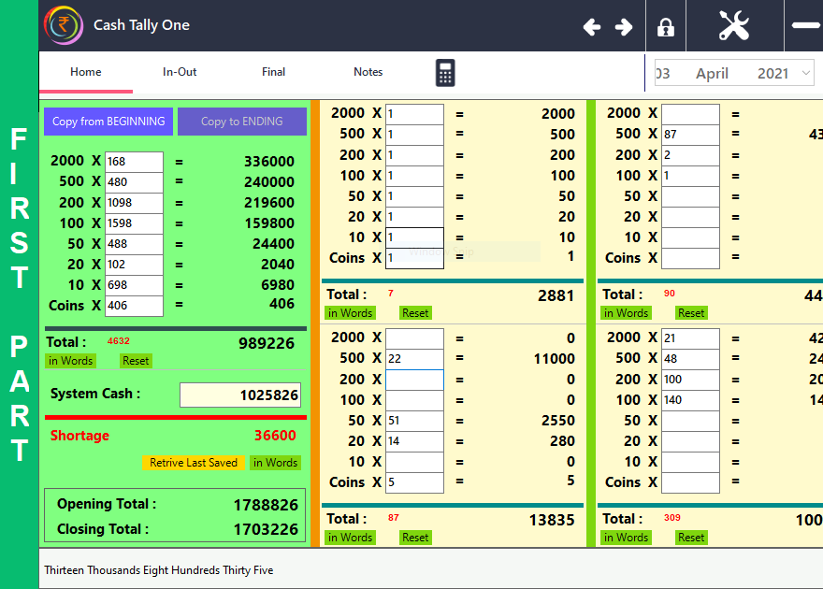Click the Coins field showing 5
The width and height of the screenshot is (823, 589).
[x=414, y=482]
